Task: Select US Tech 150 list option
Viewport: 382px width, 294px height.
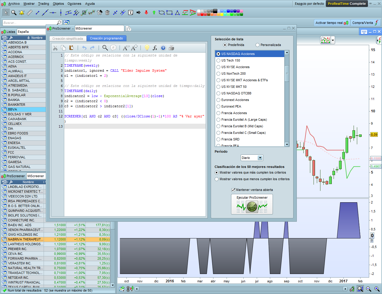Action: click(x=218, y=60)
